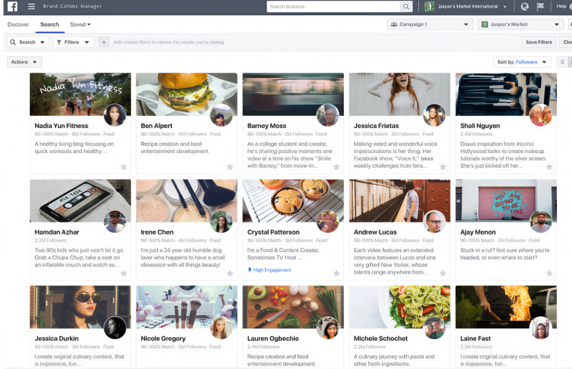Expand the Filters dropdown
The height and width of the screenshot is (369, 572).
pyautogui.click(x=74, y=43)
